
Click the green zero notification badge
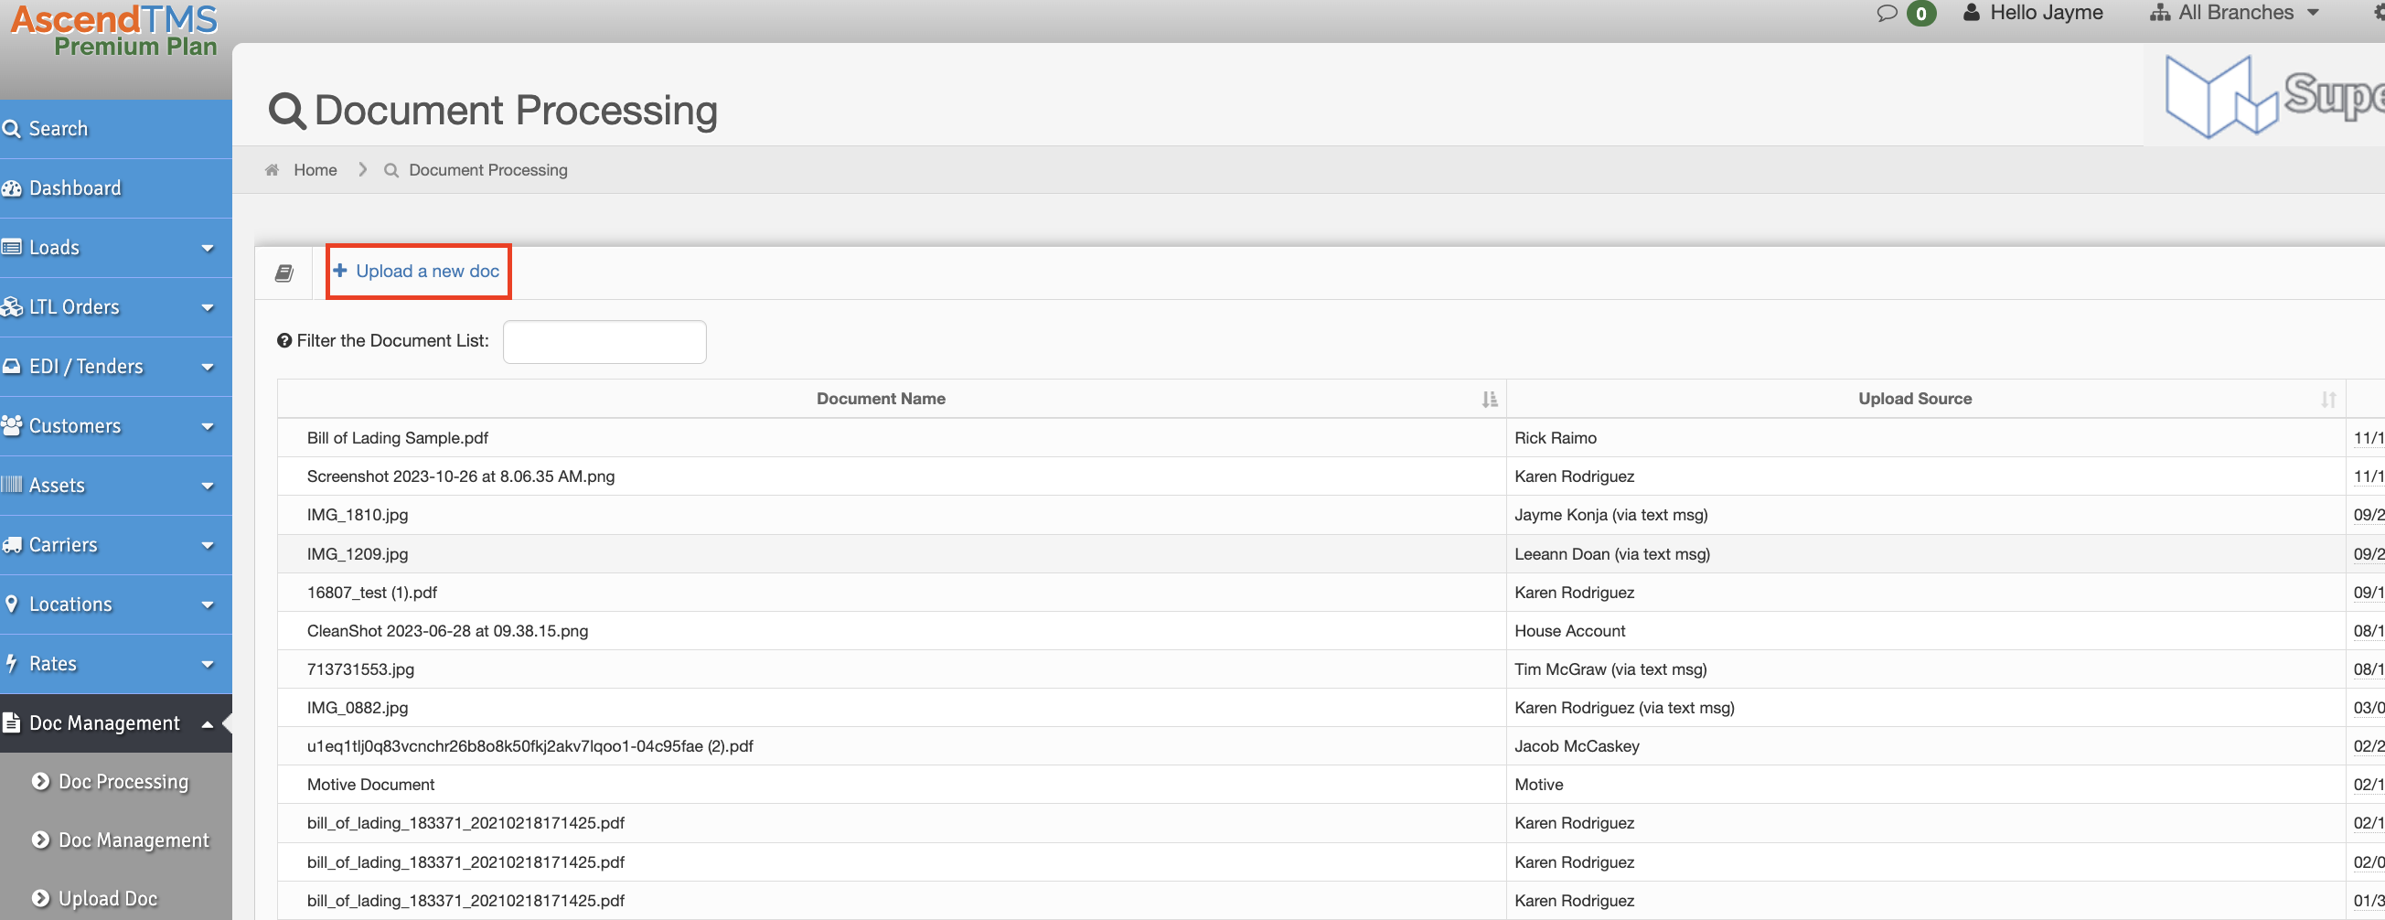point(1921,13)
